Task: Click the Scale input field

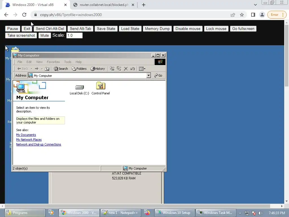Action: (x=75, y=35)
